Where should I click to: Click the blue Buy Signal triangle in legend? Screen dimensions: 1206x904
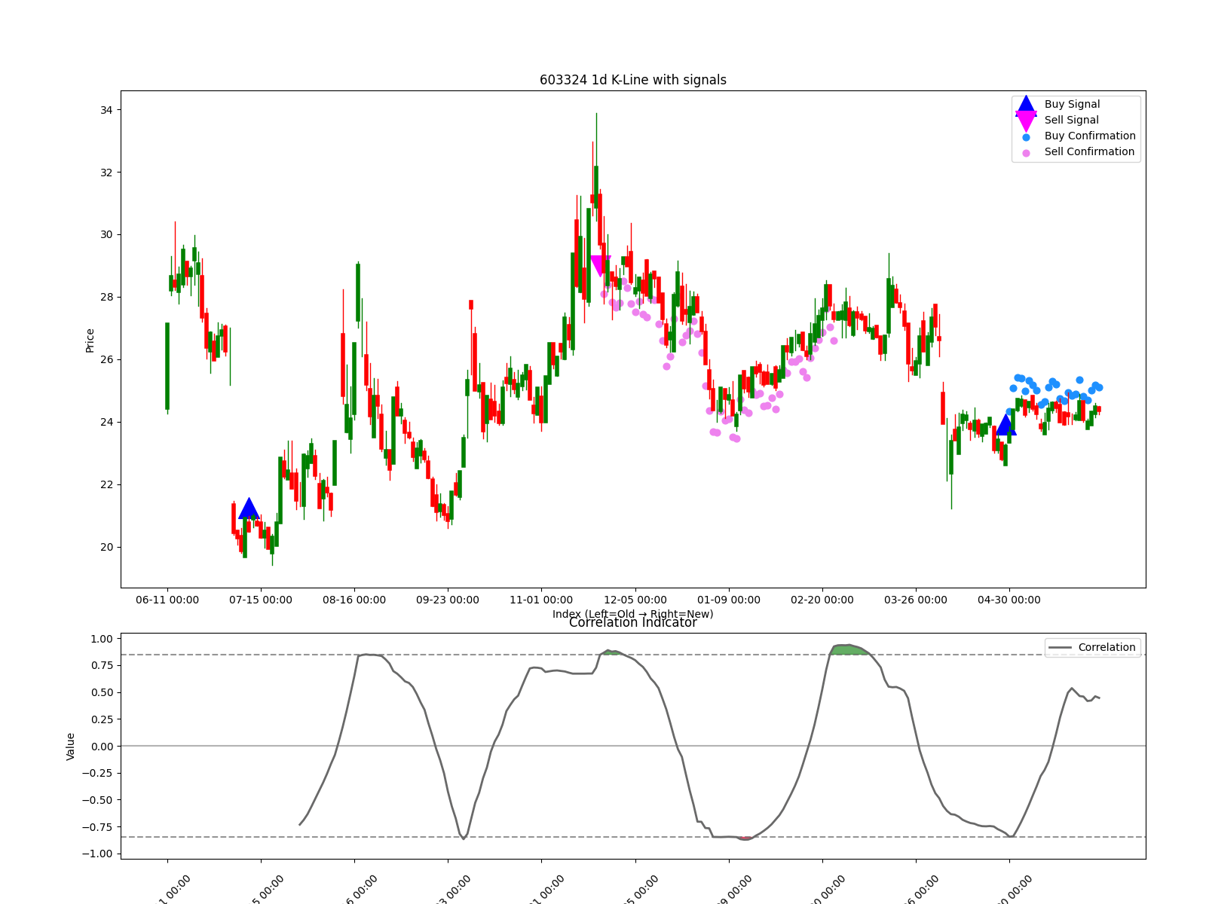click(x=1026, y=105)
